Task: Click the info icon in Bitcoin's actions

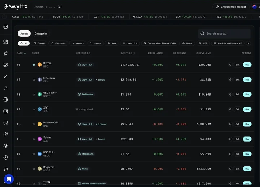Action: (x=230, y=65)
